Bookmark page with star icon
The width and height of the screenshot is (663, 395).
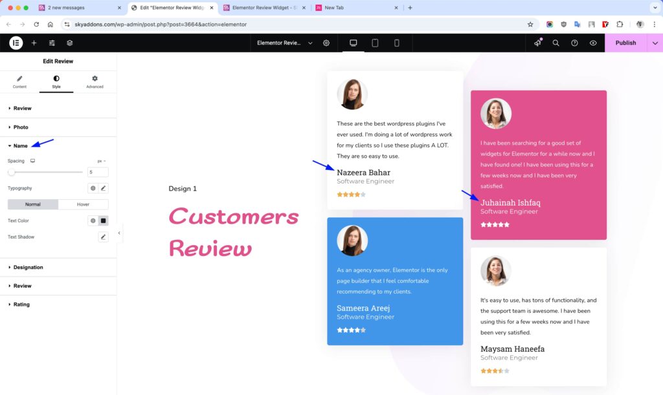(530, 25)
